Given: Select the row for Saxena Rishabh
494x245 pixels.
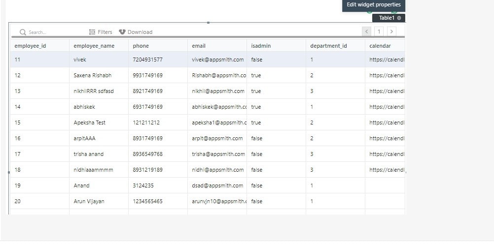Looking at the screenshot, I should coord(208,75).
